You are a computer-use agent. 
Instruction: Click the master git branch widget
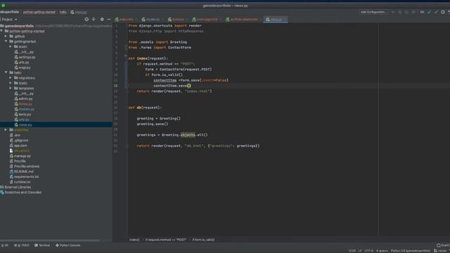pos(442,251)
